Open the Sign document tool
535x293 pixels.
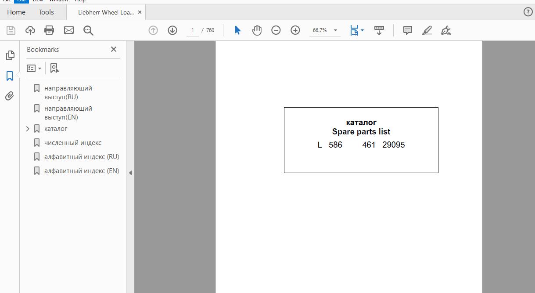[446, 30]
